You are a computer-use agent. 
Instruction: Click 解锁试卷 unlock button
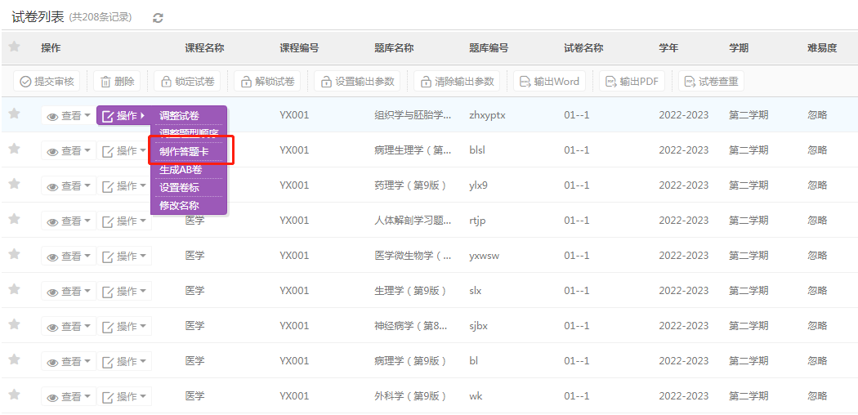[x=267, y=82]
